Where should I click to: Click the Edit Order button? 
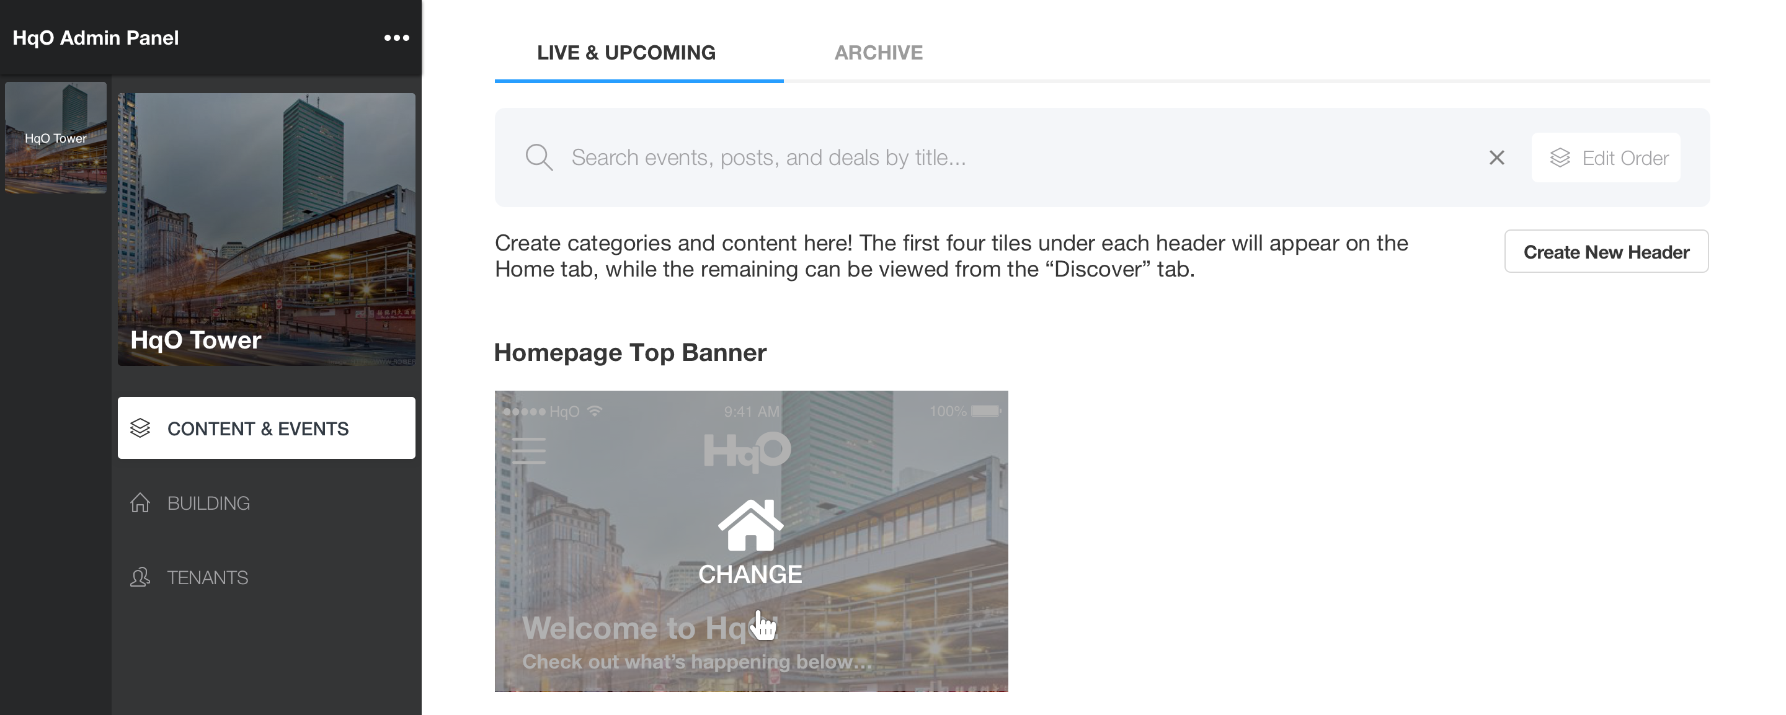[1606, 158]
